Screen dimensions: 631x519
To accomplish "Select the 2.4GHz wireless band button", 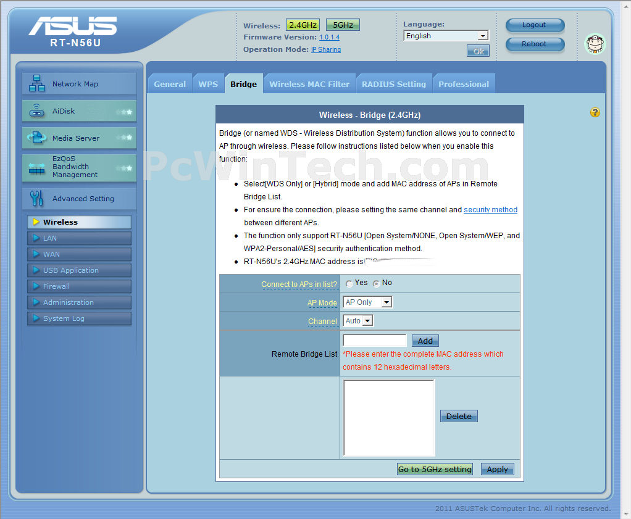I will [x=303, y=25].
